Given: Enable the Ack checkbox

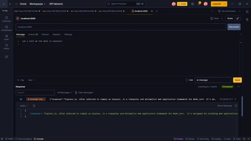Looking at the screenshot, I should tap(187, 80).
